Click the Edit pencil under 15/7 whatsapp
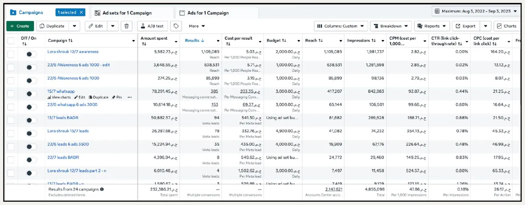Viewport: 525px width, 205px height. [x=79, y=97]
